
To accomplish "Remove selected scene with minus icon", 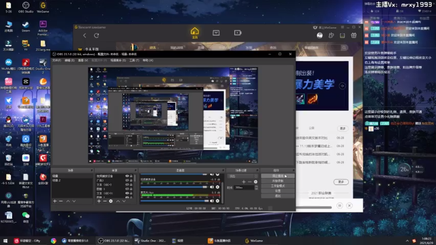I will click(x=61, y=201).
